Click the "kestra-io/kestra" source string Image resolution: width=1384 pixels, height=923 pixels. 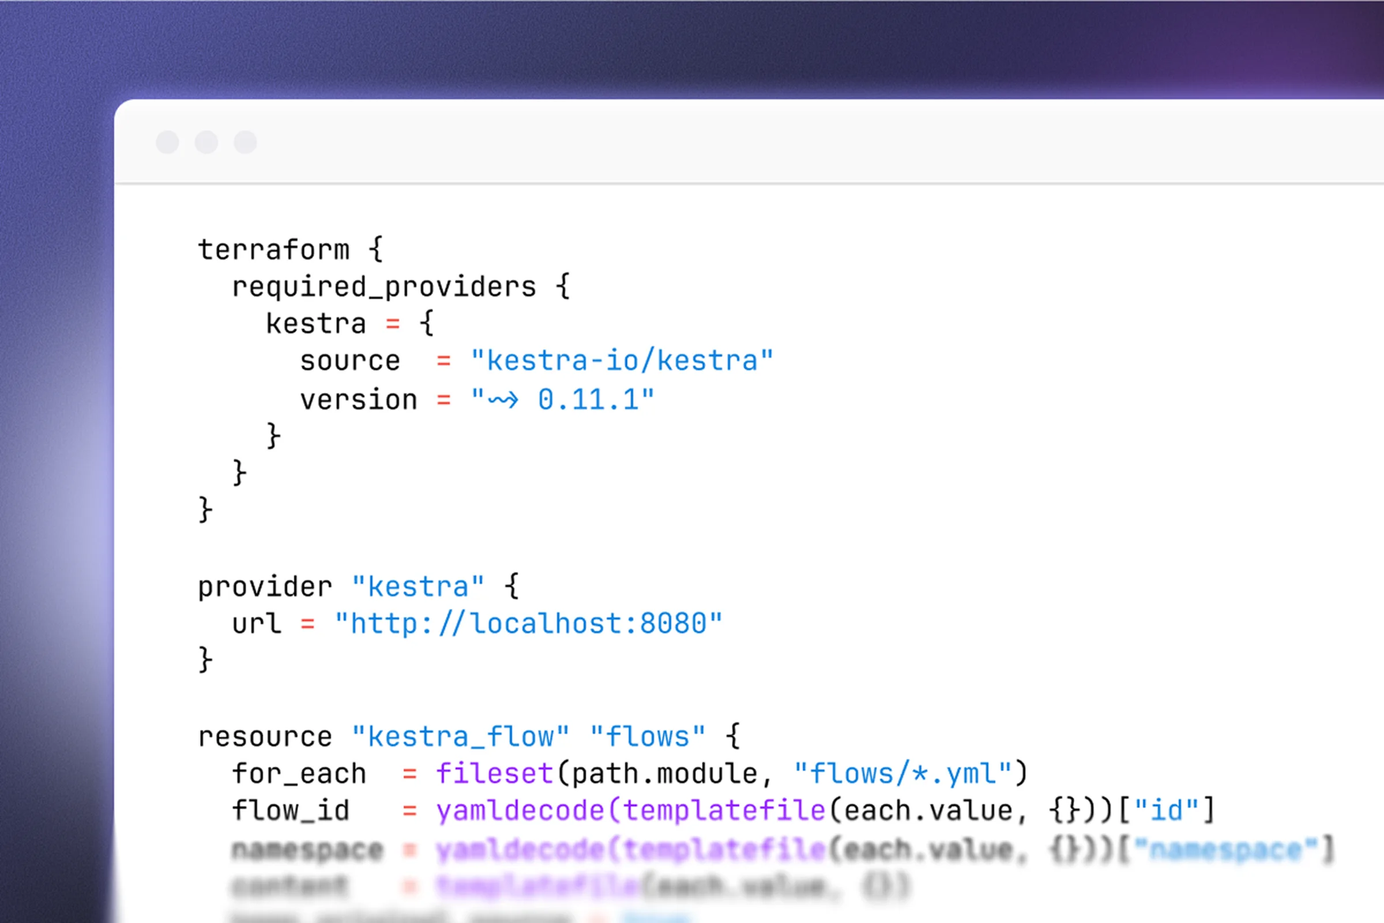point(622,360)
